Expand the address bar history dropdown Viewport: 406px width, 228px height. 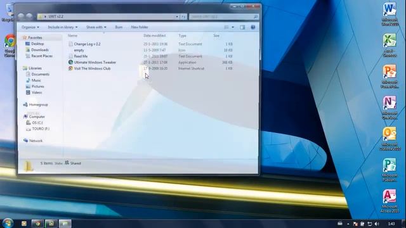[x=177, y=16]
